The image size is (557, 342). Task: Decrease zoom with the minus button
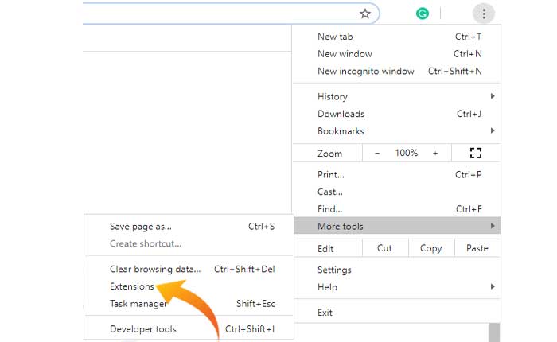(377, 153)
